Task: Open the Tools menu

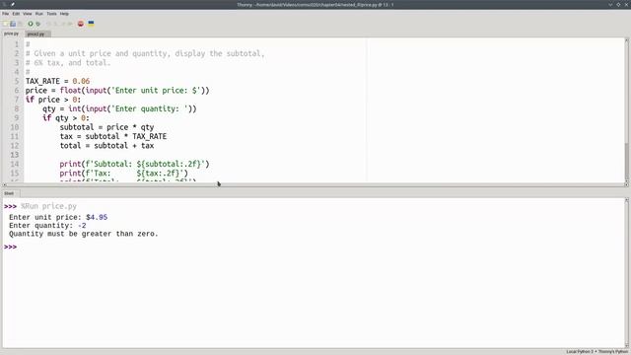Action: (x=51, y=14)
